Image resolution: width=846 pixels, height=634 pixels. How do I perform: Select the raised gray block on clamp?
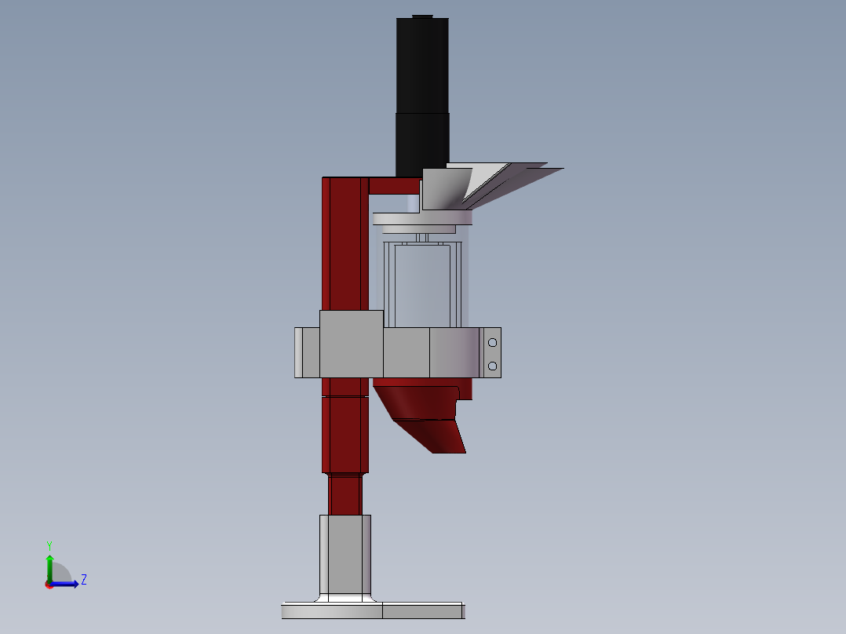click(352, 344)
